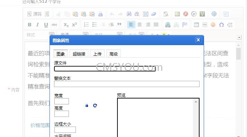Screen dimensions: 247x137
Task: Click the Remove Format eraser icon
Action: coord(154,14)
